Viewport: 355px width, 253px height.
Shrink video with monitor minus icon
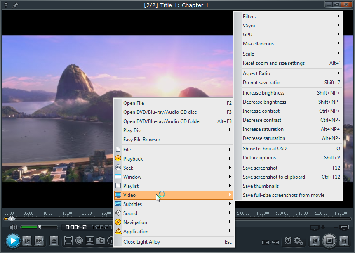[x=341, y=227]
